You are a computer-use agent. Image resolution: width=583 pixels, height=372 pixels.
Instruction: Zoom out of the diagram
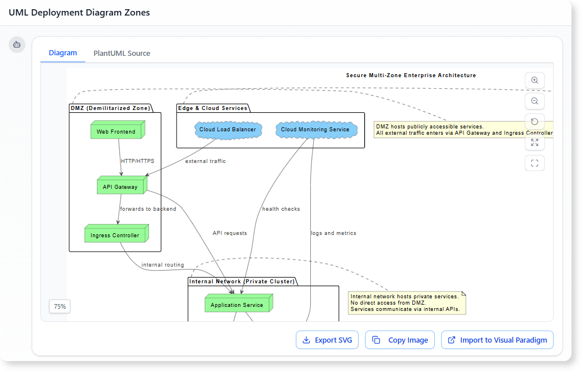[535, 101]
